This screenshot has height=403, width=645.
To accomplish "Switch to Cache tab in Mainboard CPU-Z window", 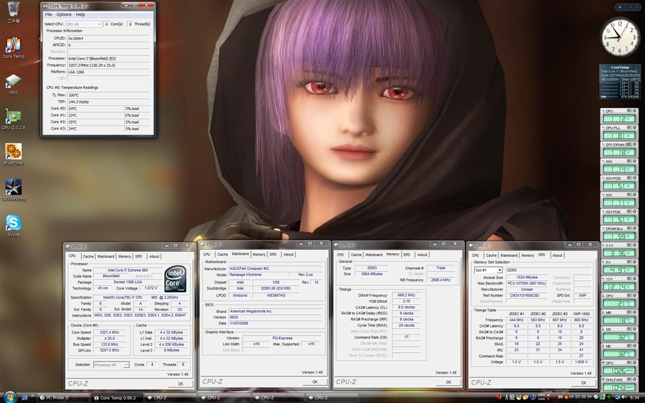I will tap(222, 254).
